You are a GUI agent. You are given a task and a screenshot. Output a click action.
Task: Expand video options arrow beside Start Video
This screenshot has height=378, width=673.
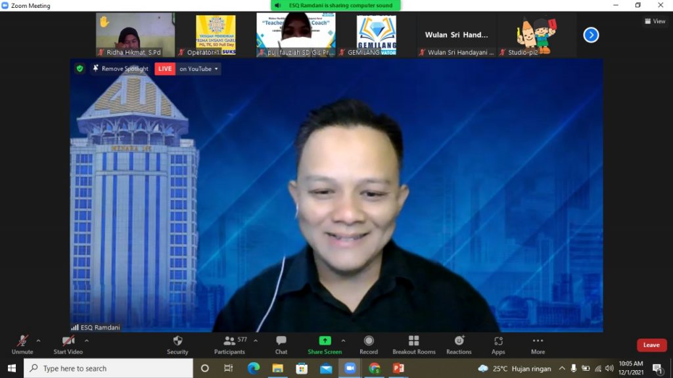click(87, 341)
